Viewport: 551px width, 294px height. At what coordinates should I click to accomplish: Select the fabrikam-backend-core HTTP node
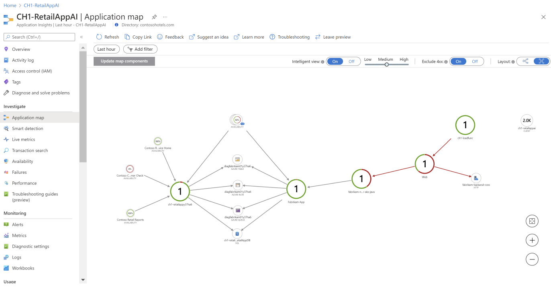click(x=476, y=178)
